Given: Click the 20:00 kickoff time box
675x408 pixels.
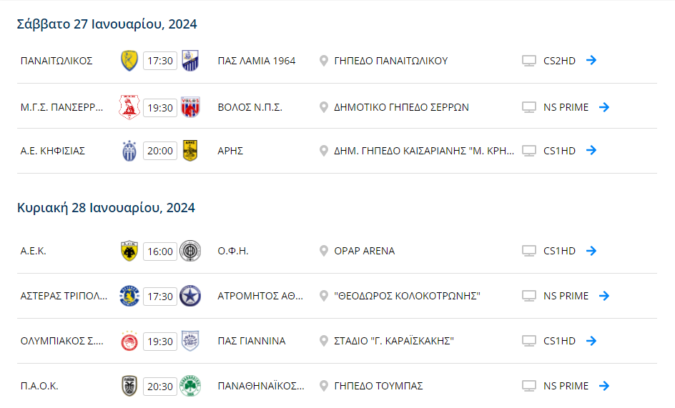Looking at the screenshot, I should pyautogui.click(x=160, y=151).
